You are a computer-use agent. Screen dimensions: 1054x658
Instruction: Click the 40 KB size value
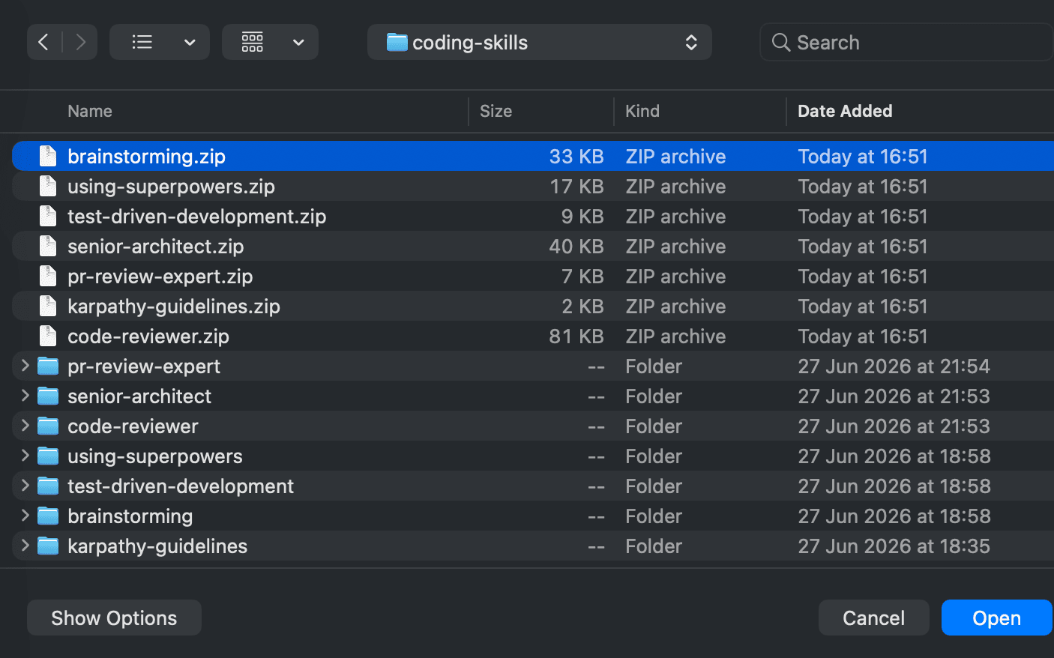click(576, 246)
